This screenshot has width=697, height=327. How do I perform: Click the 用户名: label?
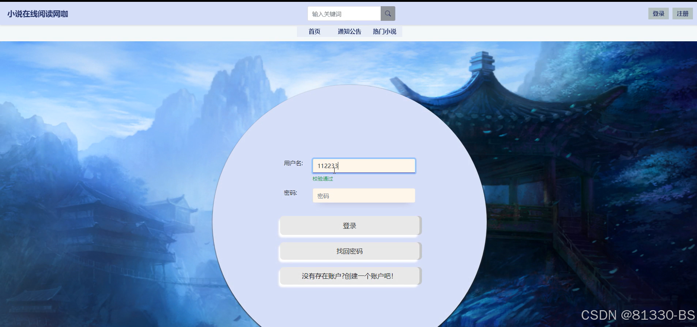click(293, 163)
